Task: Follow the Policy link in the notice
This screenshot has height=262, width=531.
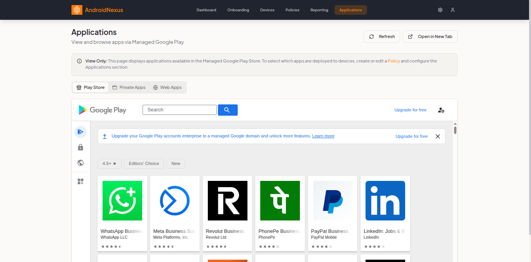Action: click(x=393, y=61)
